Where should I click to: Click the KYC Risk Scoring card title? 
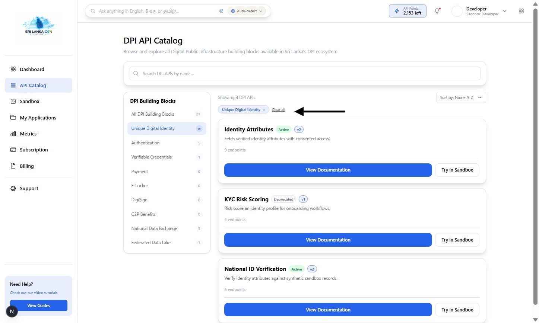pos(246,199)
